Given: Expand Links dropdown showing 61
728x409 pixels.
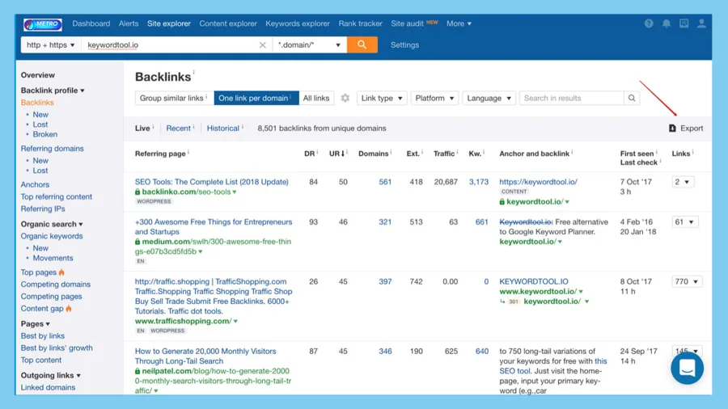Looking at the screenshot, I should (685, 221).
